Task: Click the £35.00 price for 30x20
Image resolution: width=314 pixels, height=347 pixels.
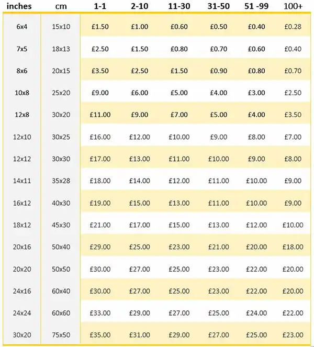Action: [x=100, y=335]
